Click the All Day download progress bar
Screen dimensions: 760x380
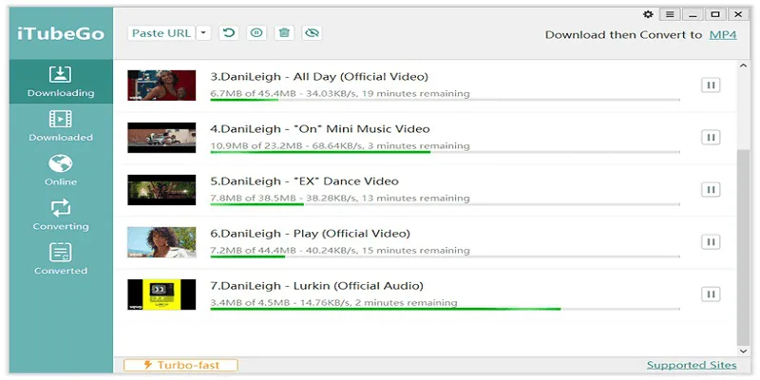445,100
